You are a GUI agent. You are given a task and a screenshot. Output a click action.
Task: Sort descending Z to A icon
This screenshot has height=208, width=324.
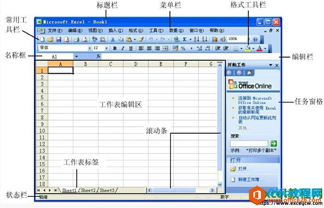point(205,39)
